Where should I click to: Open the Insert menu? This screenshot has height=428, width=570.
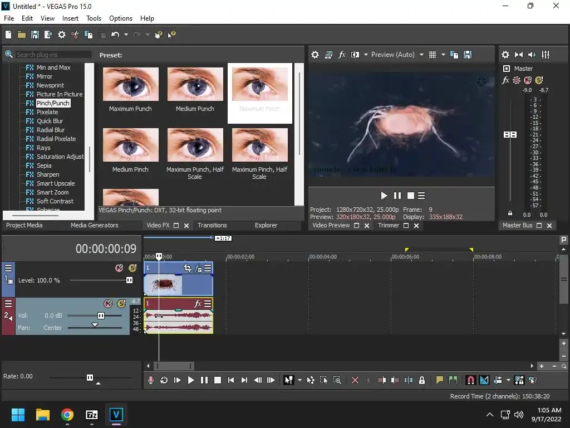pos(70,18)
